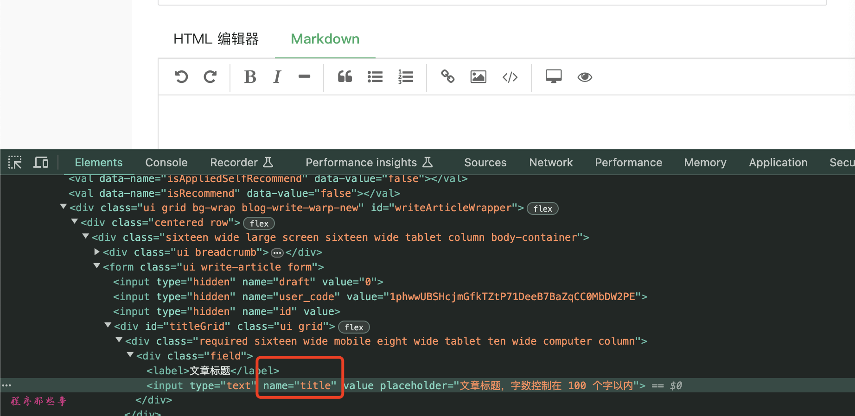
Task: Insert an image using the picture icon
Action: click(x=478, y=77)
